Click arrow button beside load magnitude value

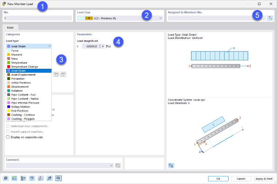pyautogui.click(x=103, y=46)
